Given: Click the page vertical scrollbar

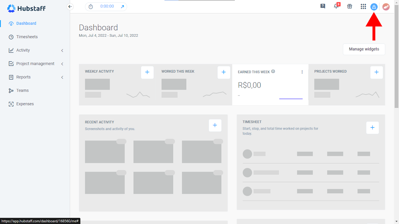Looking at the screenshot, I should click(396, 56).
